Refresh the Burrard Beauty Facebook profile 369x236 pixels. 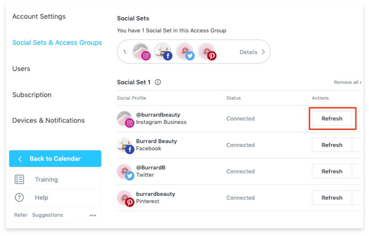[x=332, y=145]
